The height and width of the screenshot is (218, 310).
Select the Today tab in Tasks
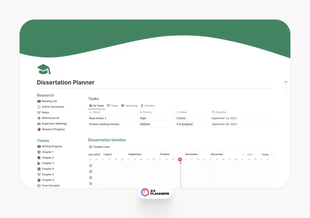pyautogui.click(x=112, y=106)
